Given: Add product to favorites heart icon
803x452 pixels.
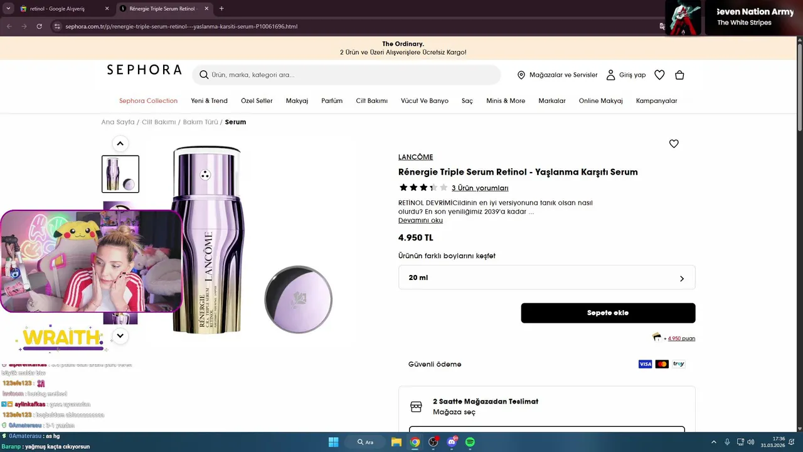Looking at the screenshot, I should coord(674,144).
